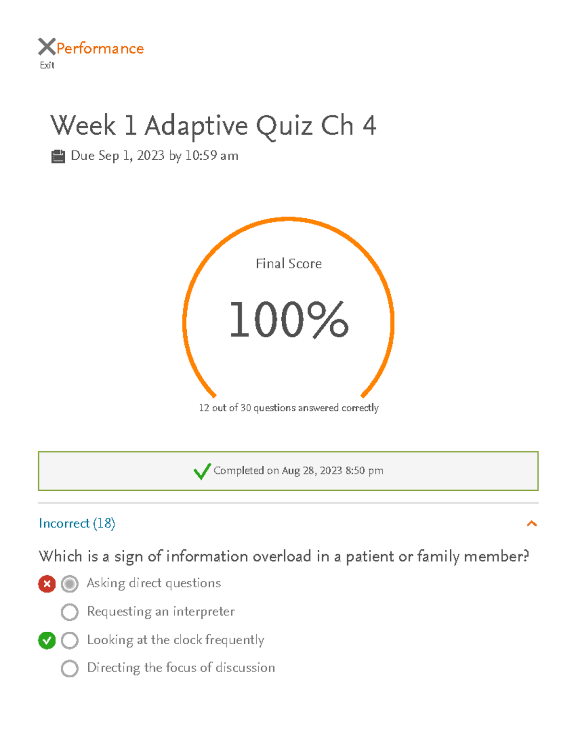Screen dimensions: 576x745
Task: Collapse the Incorrect section chevron
Action: point(531,523)
